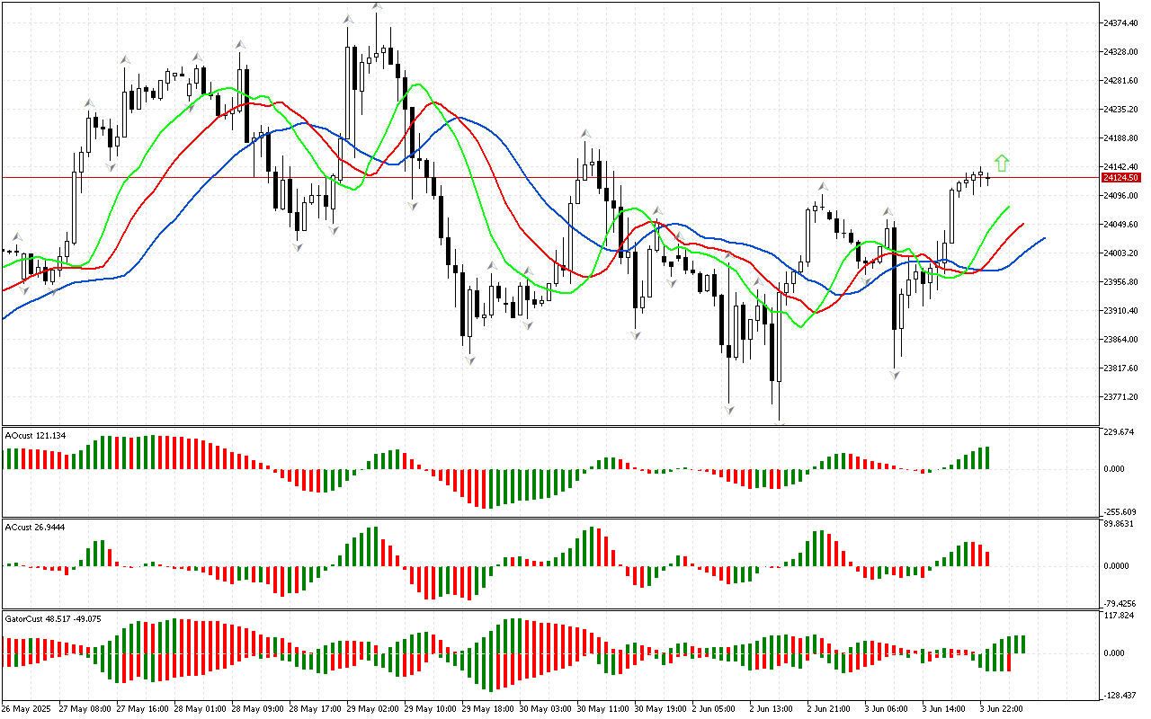
Task: Click the last red ACcust histogram bar
Action: click(x=986, y=558)
